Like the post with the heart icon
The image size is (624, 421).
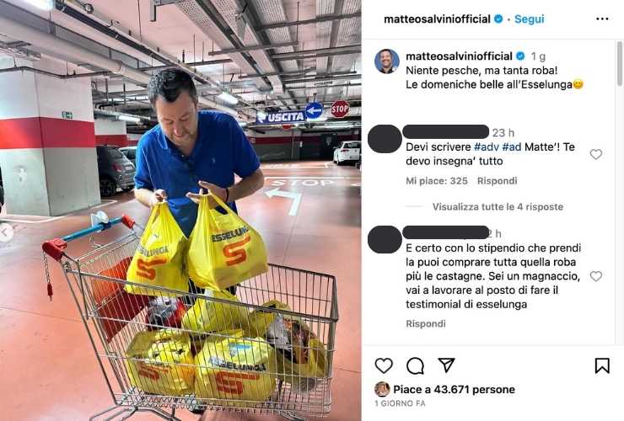tap(384, 365)
